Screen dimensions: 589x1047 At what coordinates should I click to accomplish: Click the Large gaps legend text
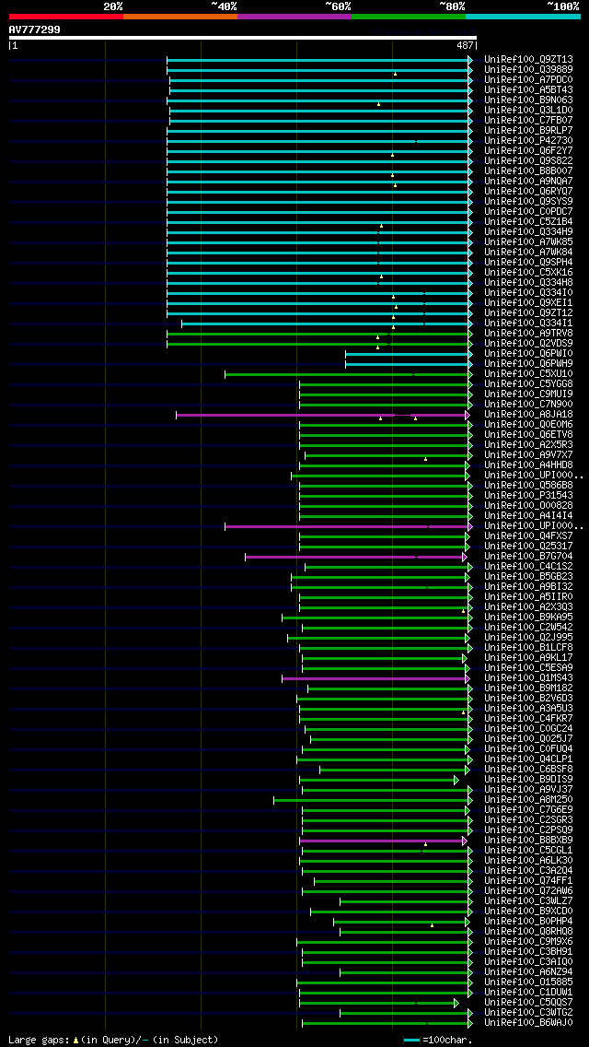click(113, 1040)
